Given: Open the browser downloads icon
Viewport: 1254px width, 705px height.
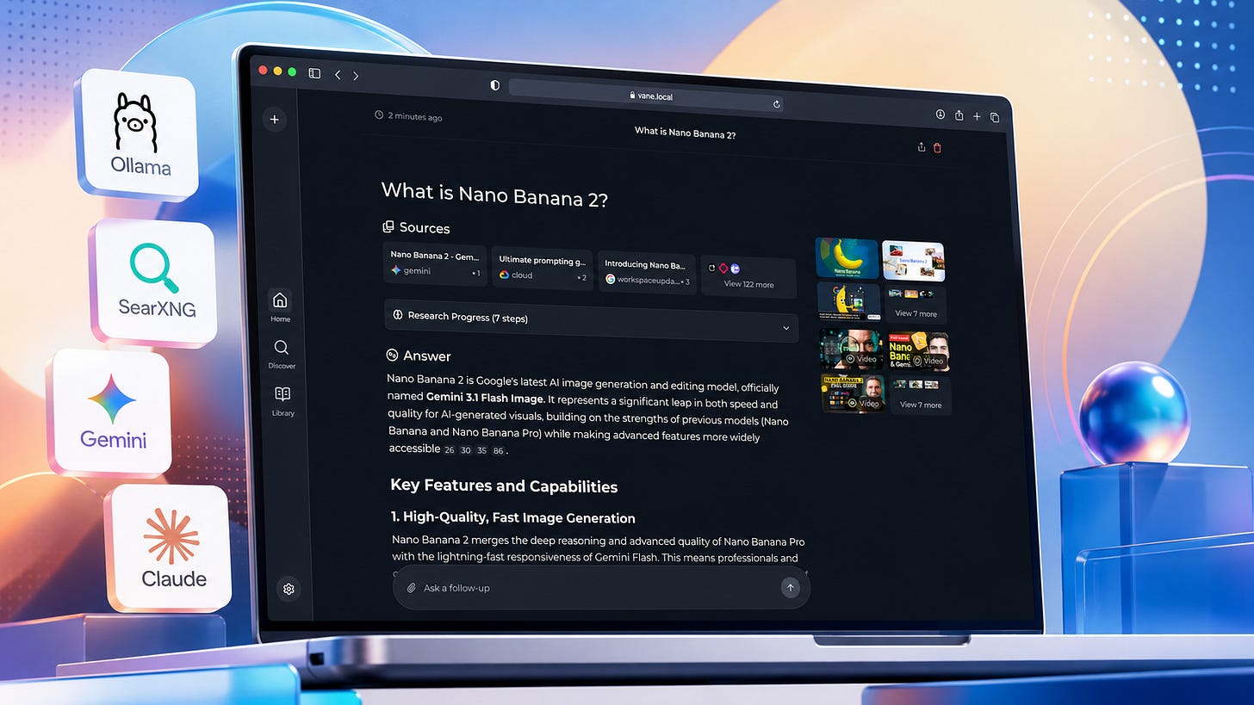Looking at the screenshot, I should point(940,114).
